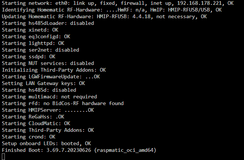
Task: Click the 'Starting LGWFirmwareUpdate' line
Action: tap(51, 76)
